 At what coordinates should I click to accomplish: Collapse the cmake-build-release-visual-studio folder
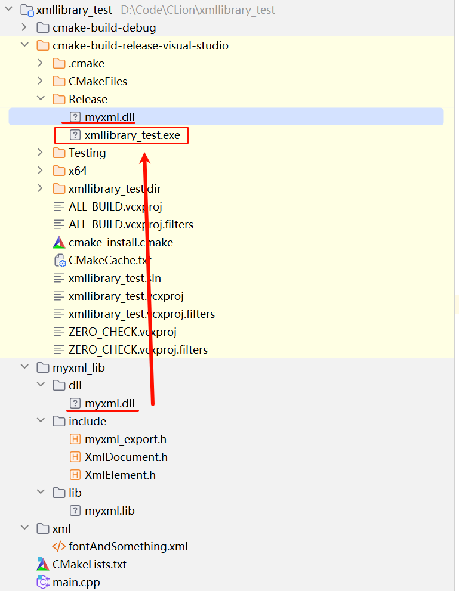(24, 45)
